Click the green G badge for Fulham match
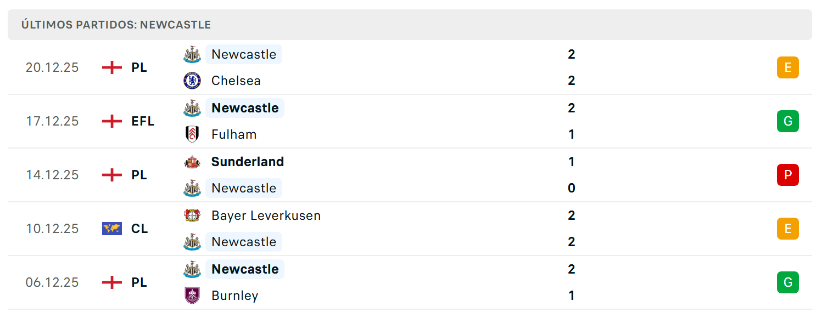 (788, 121)
